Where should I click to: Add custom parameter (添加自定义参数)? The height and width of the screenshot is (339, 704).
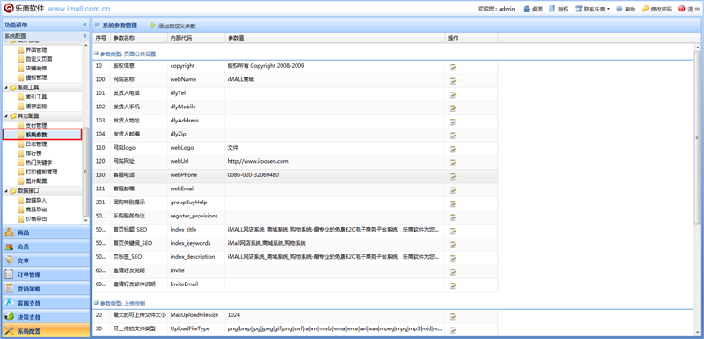(x=172, y=26)
